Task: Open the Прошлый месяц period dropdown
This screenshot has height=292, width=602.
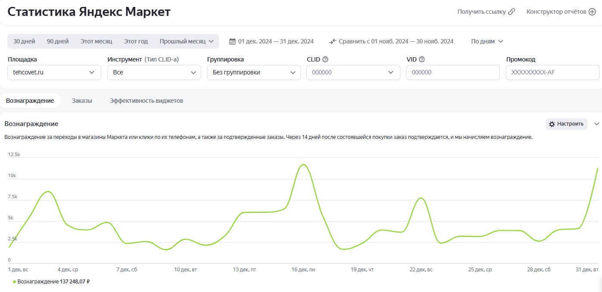Action: [x=187, y=41]
